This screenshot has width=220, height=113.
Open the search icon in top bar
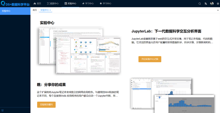(x=199, y=4)
